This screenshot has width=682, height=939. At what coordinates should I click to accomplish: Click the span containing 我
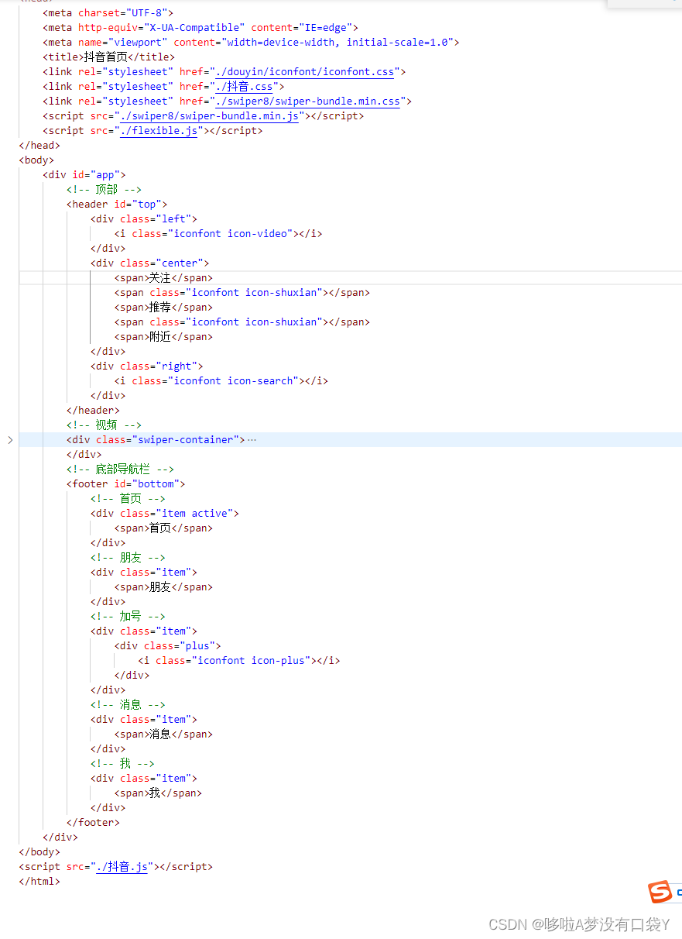[x=158, y=793]
